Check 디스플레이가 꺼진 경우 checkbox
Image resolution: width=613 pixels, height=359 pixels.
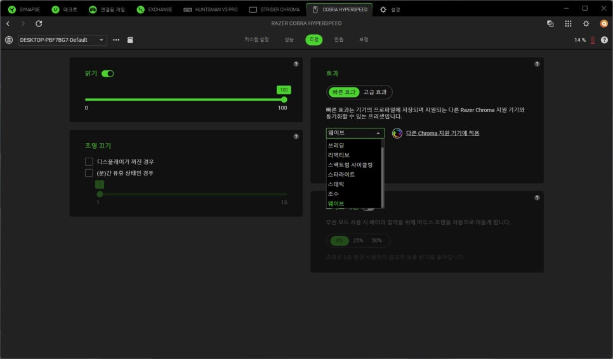[89, 161]
